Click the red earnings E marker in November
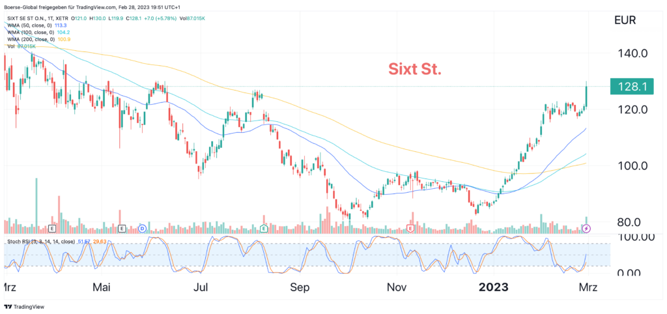This screenshot has width=667, height=314. [x=410, y=228]
